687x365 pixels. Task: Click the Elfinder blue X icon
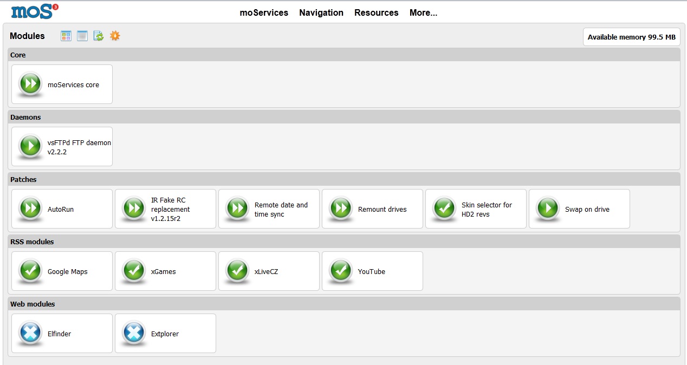click(x=30, y=333)
